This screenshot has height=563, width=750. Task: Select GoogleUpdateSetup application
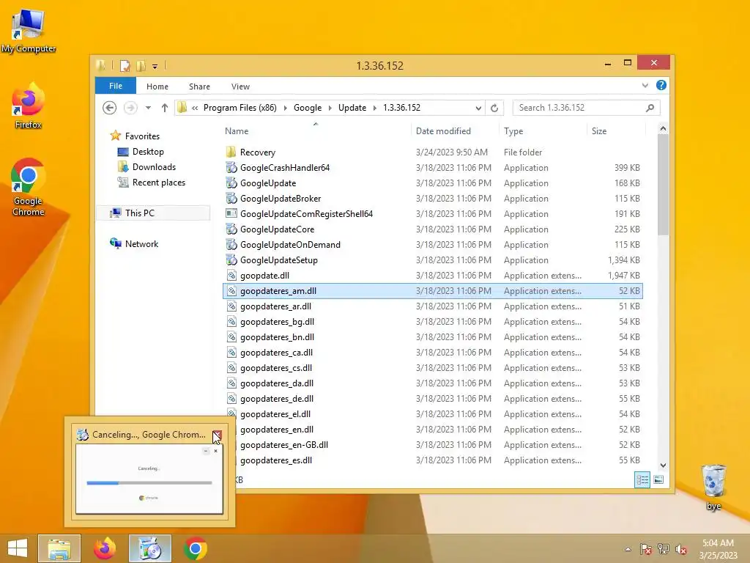click(x=433, y=260)
